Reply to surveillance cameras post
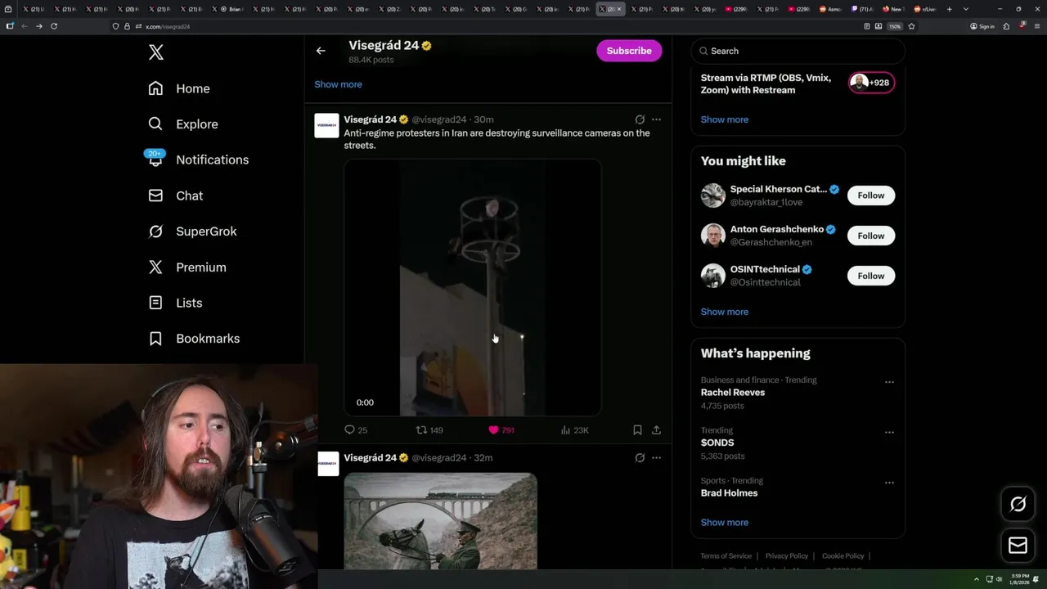1047x589 pixels. coord(356,430)
